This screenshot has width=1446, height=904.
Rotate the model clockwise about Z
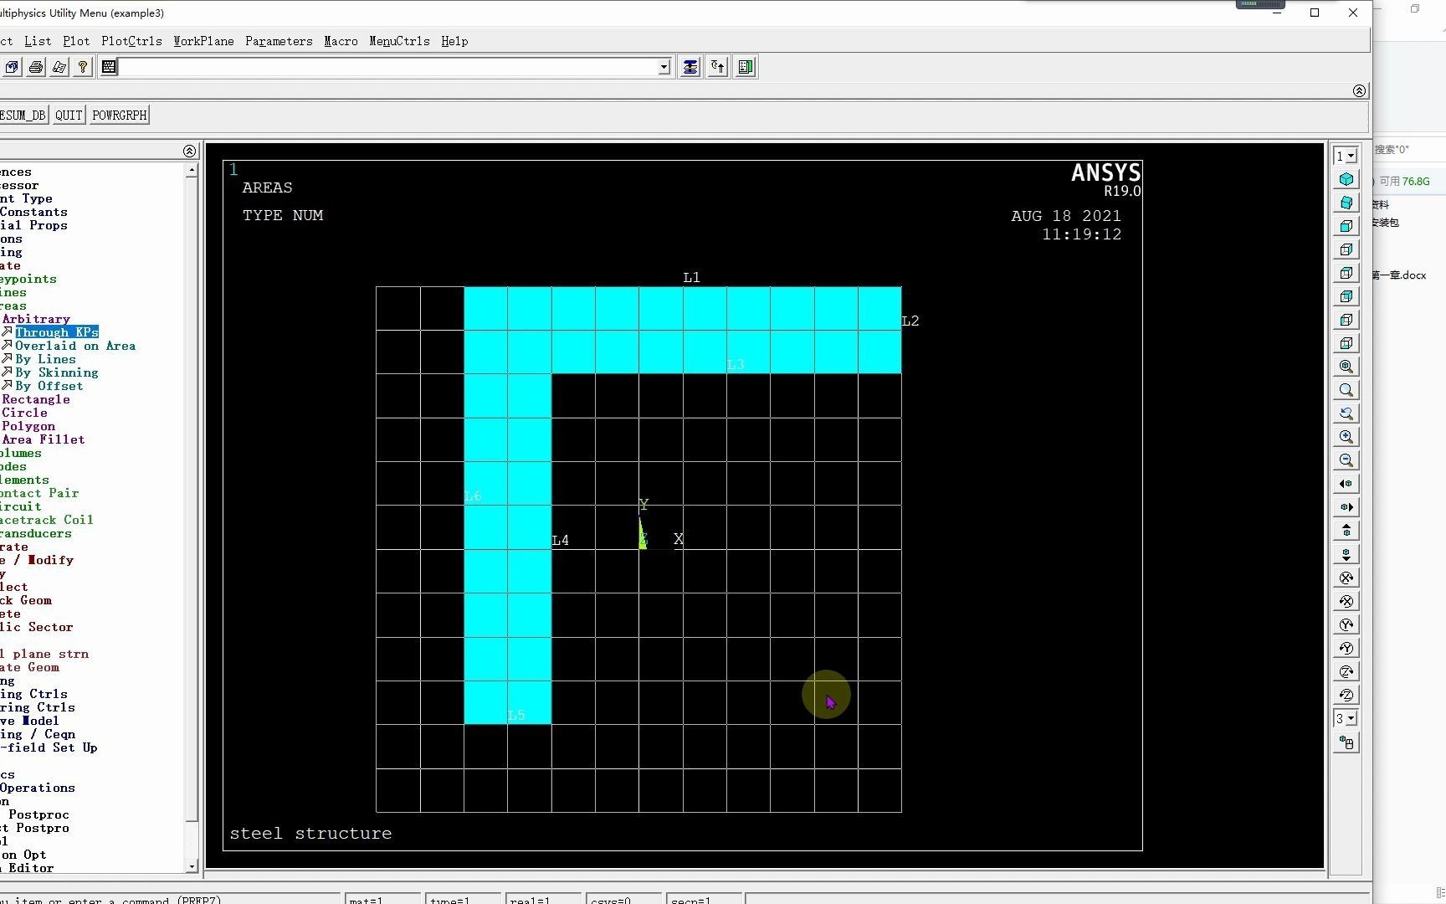click(x=1346, y=671)
